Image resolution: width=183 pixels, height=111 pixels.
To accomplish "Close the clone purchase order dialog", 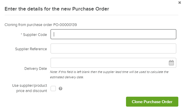I will pyautogui.click(x=179, y=3).
